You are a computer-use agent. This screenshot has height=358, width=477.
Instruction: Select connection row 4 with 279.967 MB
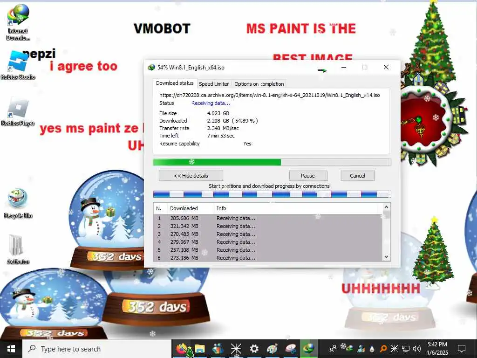268,242
